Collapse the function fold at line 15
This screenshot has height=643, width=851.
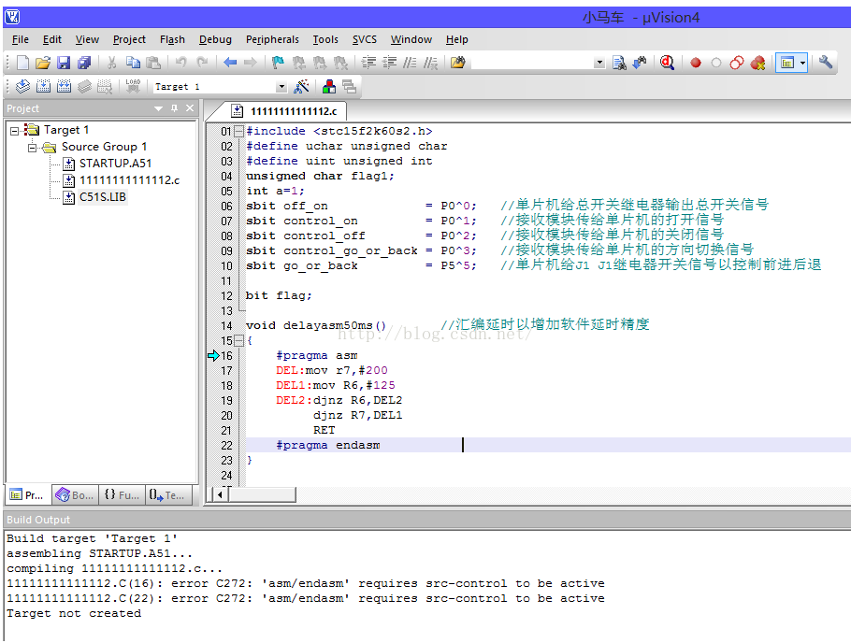pos(238,341)
